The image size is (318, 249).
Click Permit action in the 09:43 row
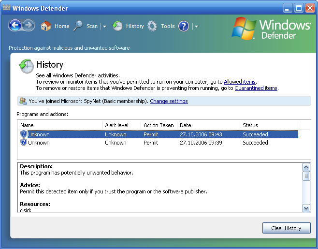click(x=151, y=134)
